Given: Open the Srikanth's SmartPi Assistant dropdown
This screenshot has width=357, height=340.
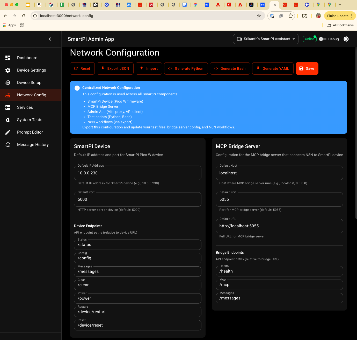Looking at the screenshot, I should coord(266,39).
